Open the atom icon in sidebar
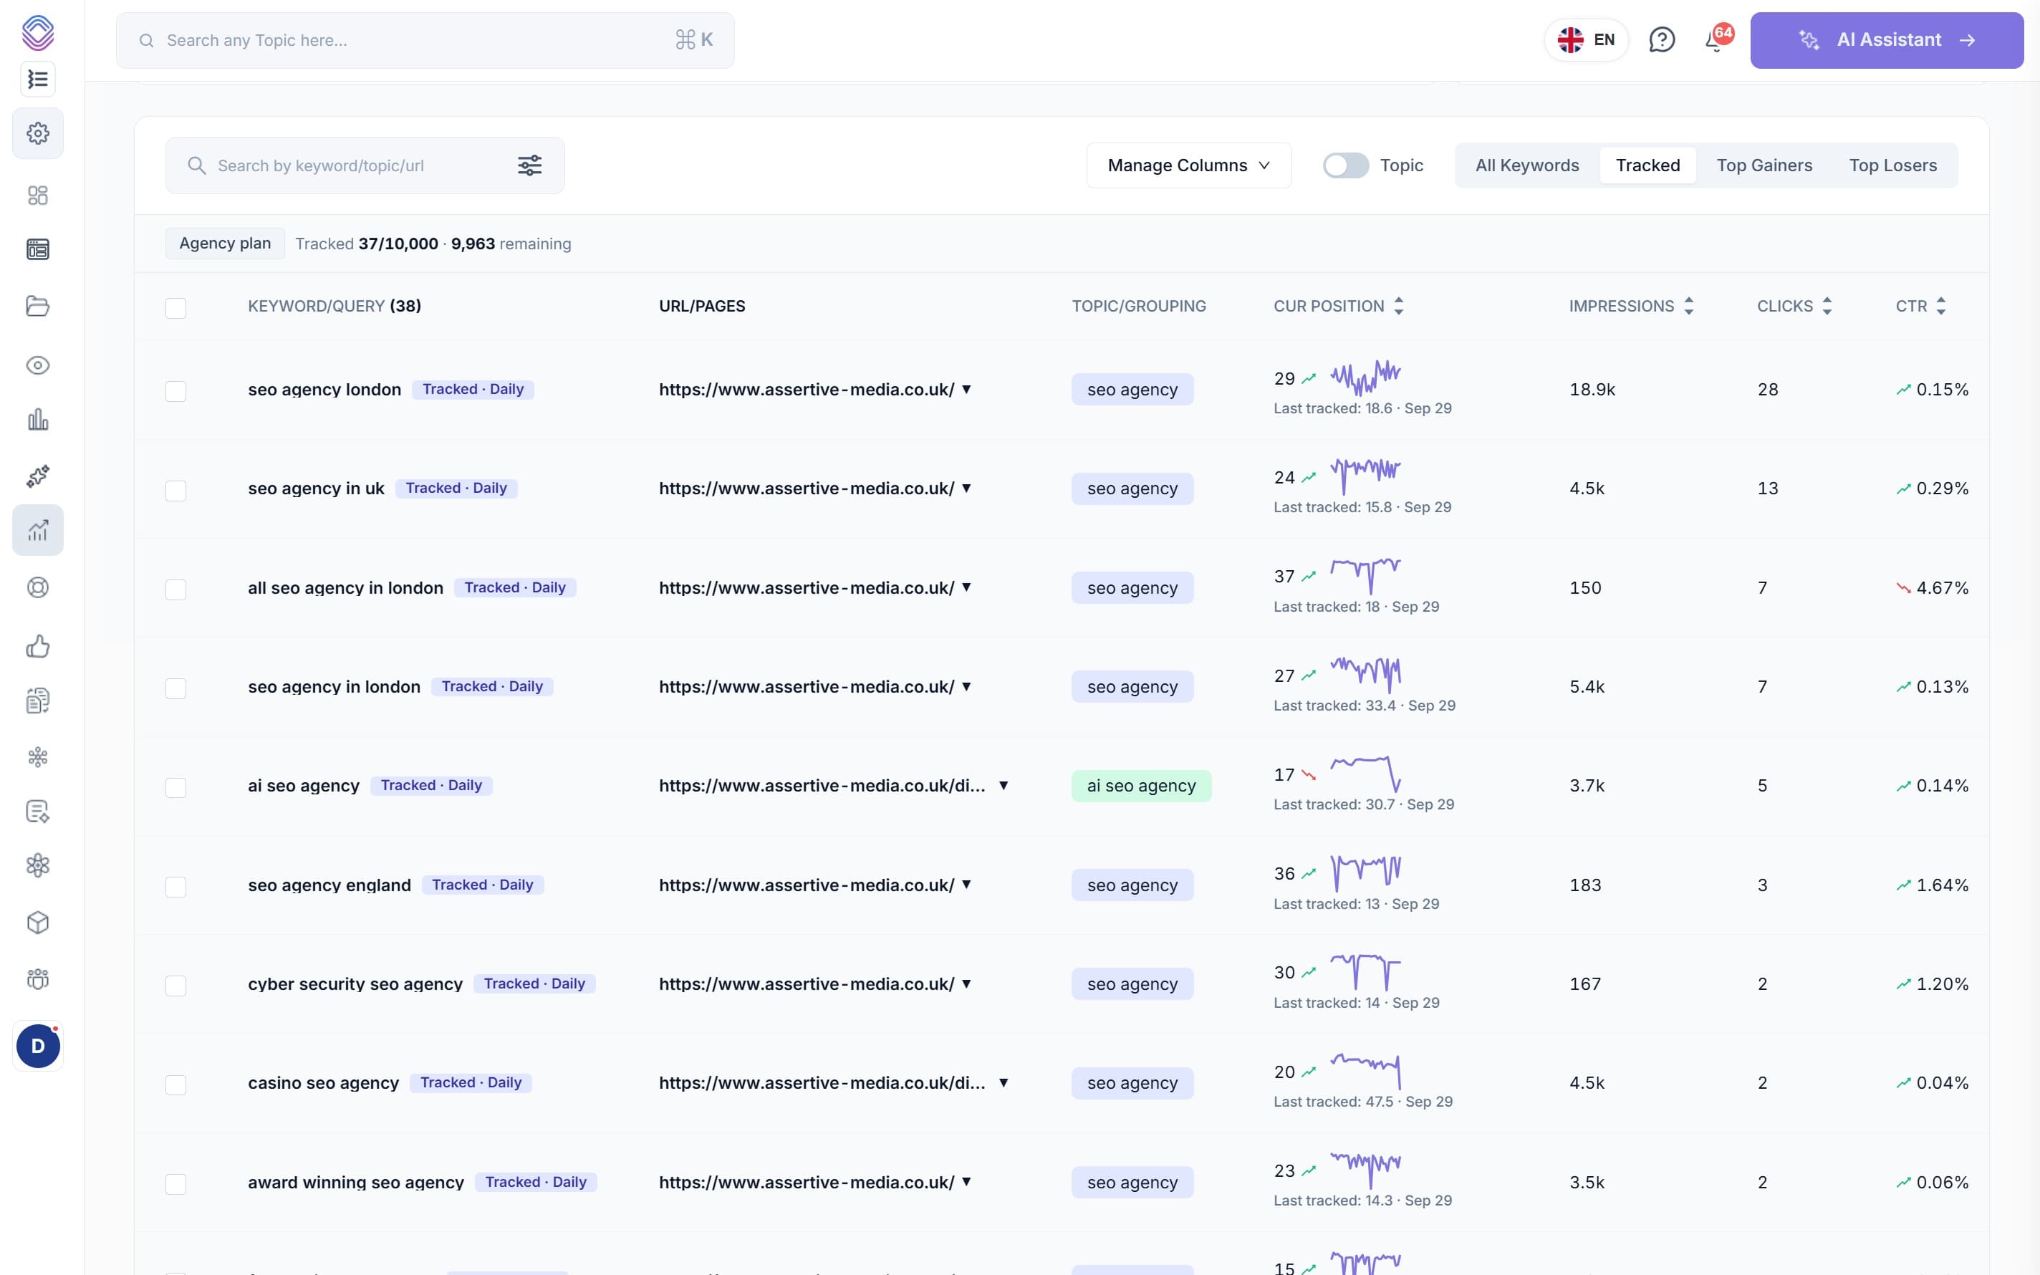The image size is (2040, 1275). tap(38, 865)
